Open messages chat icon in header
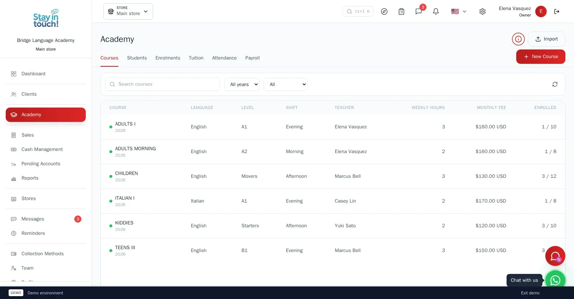Image resolution: width=574 pixels, height=299 pixels. (419, 11)
